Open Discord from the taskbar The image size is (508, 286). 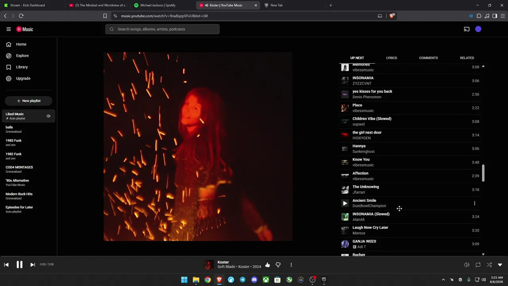pyautogui.click(x=254, y=280)
